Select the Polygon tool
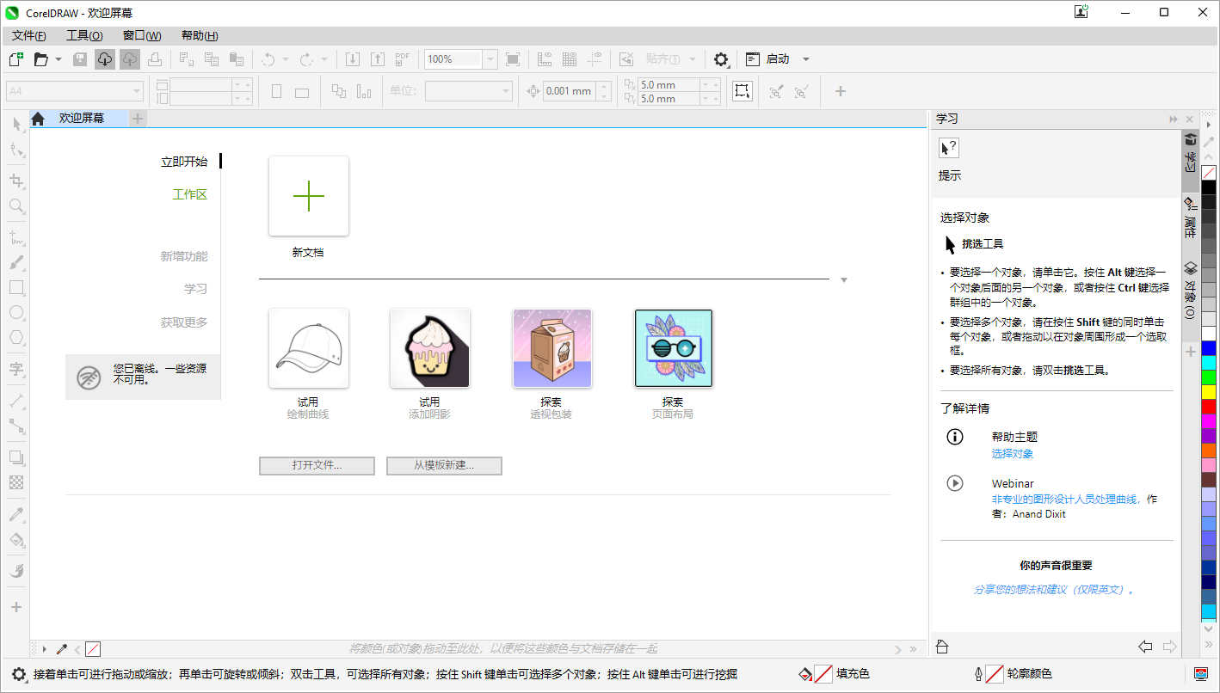Screen dimensions: 1220x693 (16, 337)
